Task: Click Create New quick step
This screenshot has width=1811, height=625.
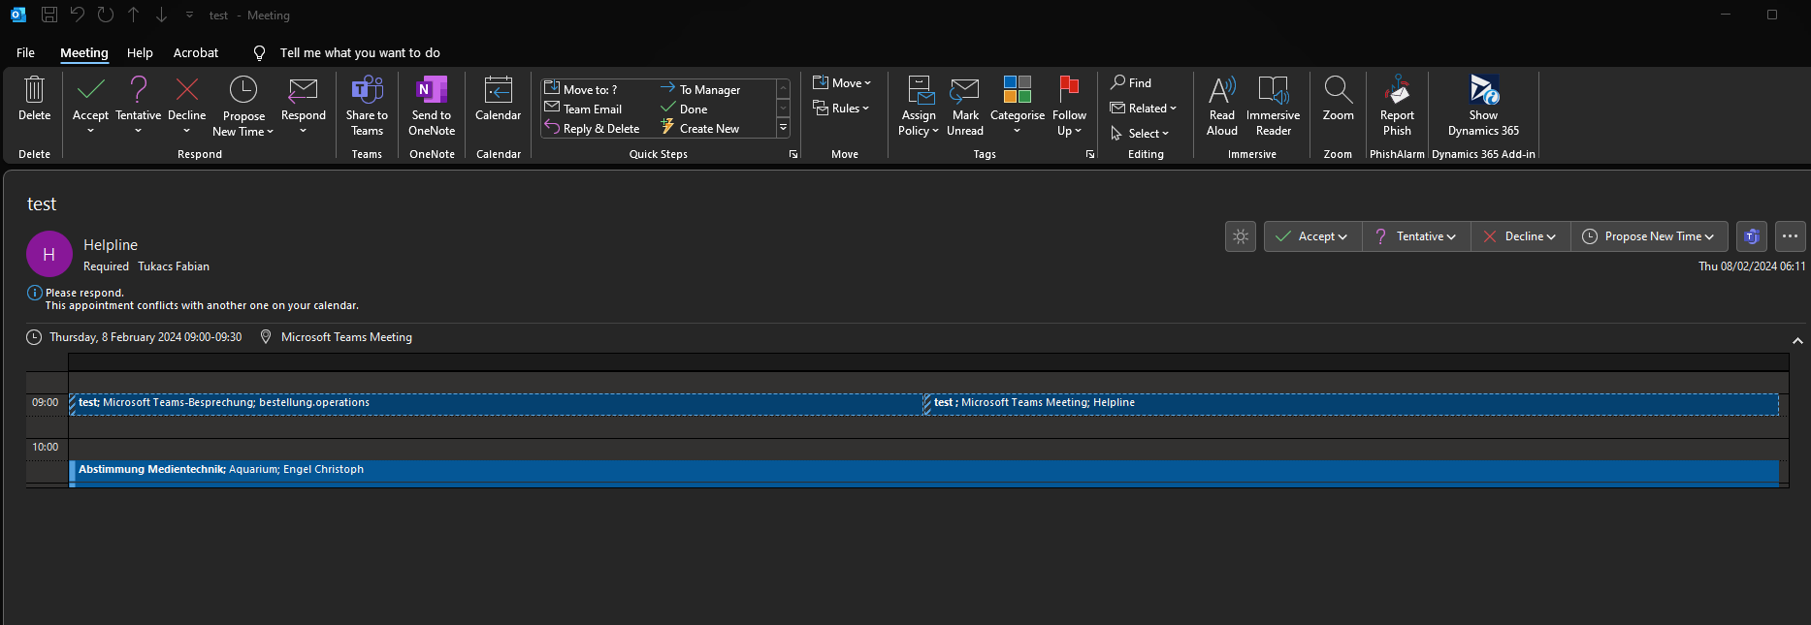Action: 699,128
